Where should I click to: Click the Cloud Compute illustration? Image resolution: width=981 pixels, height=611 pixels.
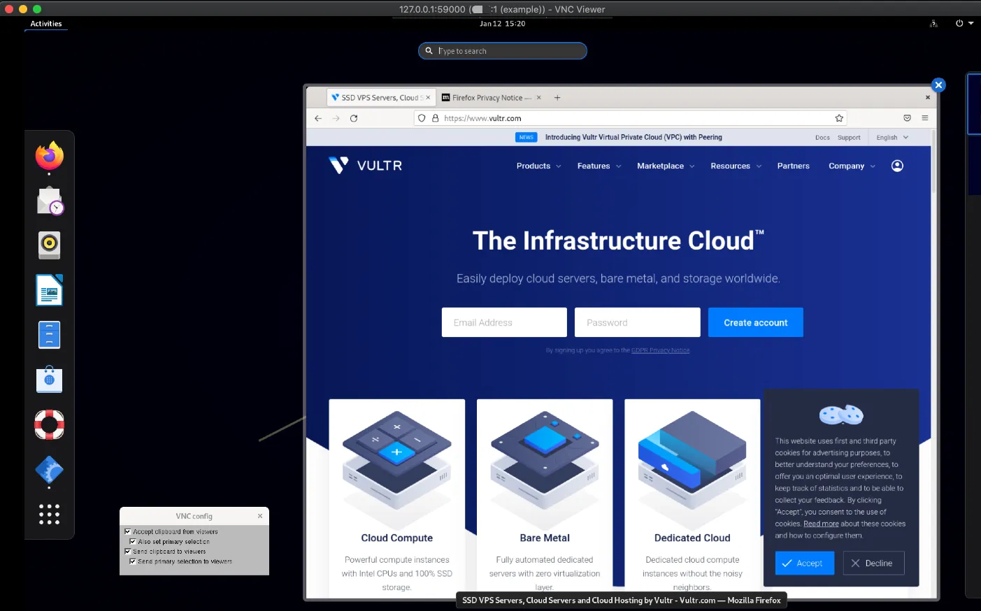point(396,461)
